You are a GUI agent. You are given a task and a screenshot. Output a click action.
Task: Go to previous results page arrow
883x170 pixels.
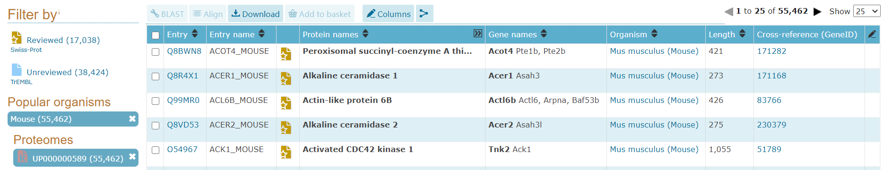[x=729, y=12]
